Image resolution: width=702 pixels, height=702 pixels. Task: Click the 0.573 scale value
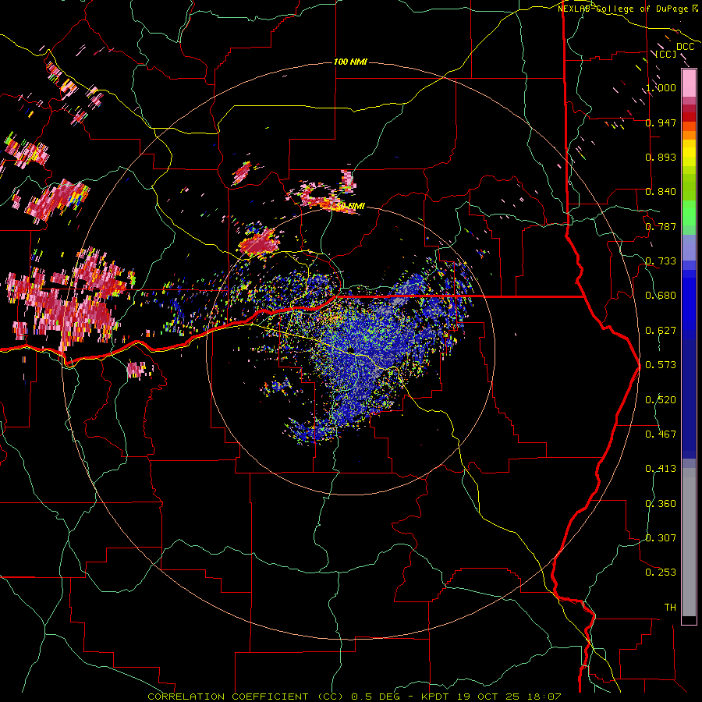click(661, 365)
